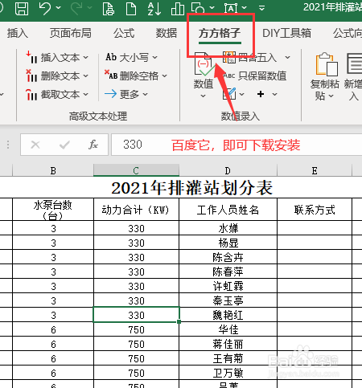Click the cell containing 许虹霖
The height and width of the screenshot is (388, 362).
click(228, 286)
